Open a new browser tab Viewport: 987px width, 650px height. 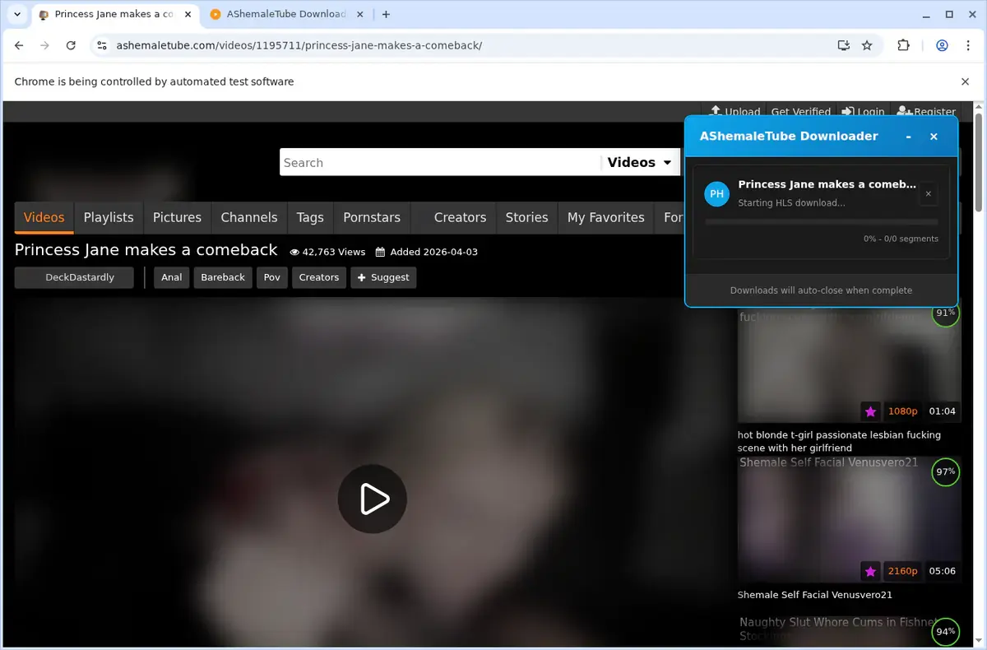click(386, 14)
